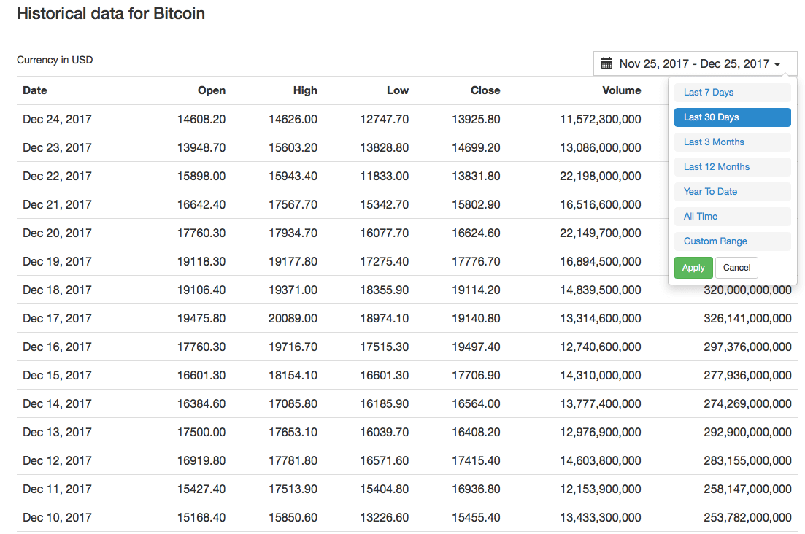Screen dimensions: 805x534
Task: Sort by the Volume column header
Action: (622, 90)
